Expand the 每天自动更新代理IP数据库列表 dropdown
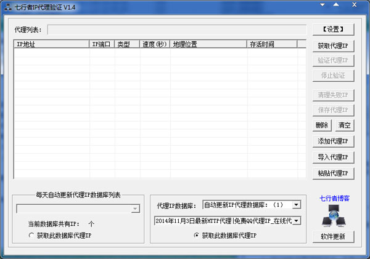This screenshot has width=370, height=259. (136, 209)
